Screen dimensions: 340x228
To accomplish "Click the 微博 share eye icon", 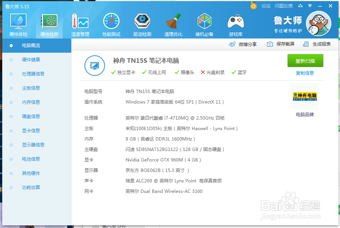I will 232,44.
